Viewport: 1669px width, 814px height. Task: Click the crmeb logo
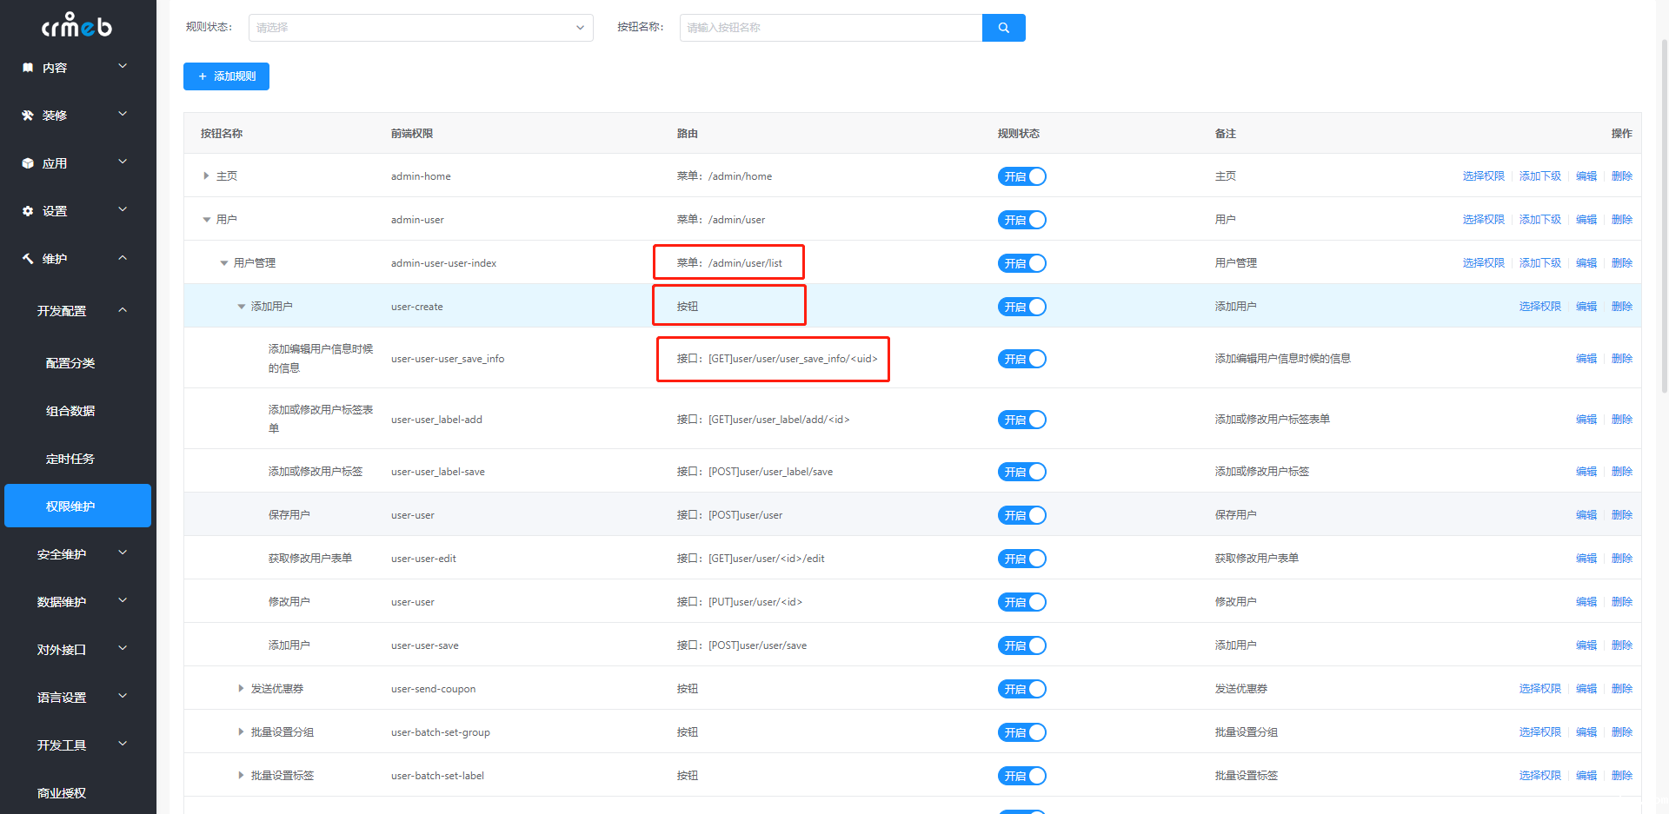click(x=77, y=26)
